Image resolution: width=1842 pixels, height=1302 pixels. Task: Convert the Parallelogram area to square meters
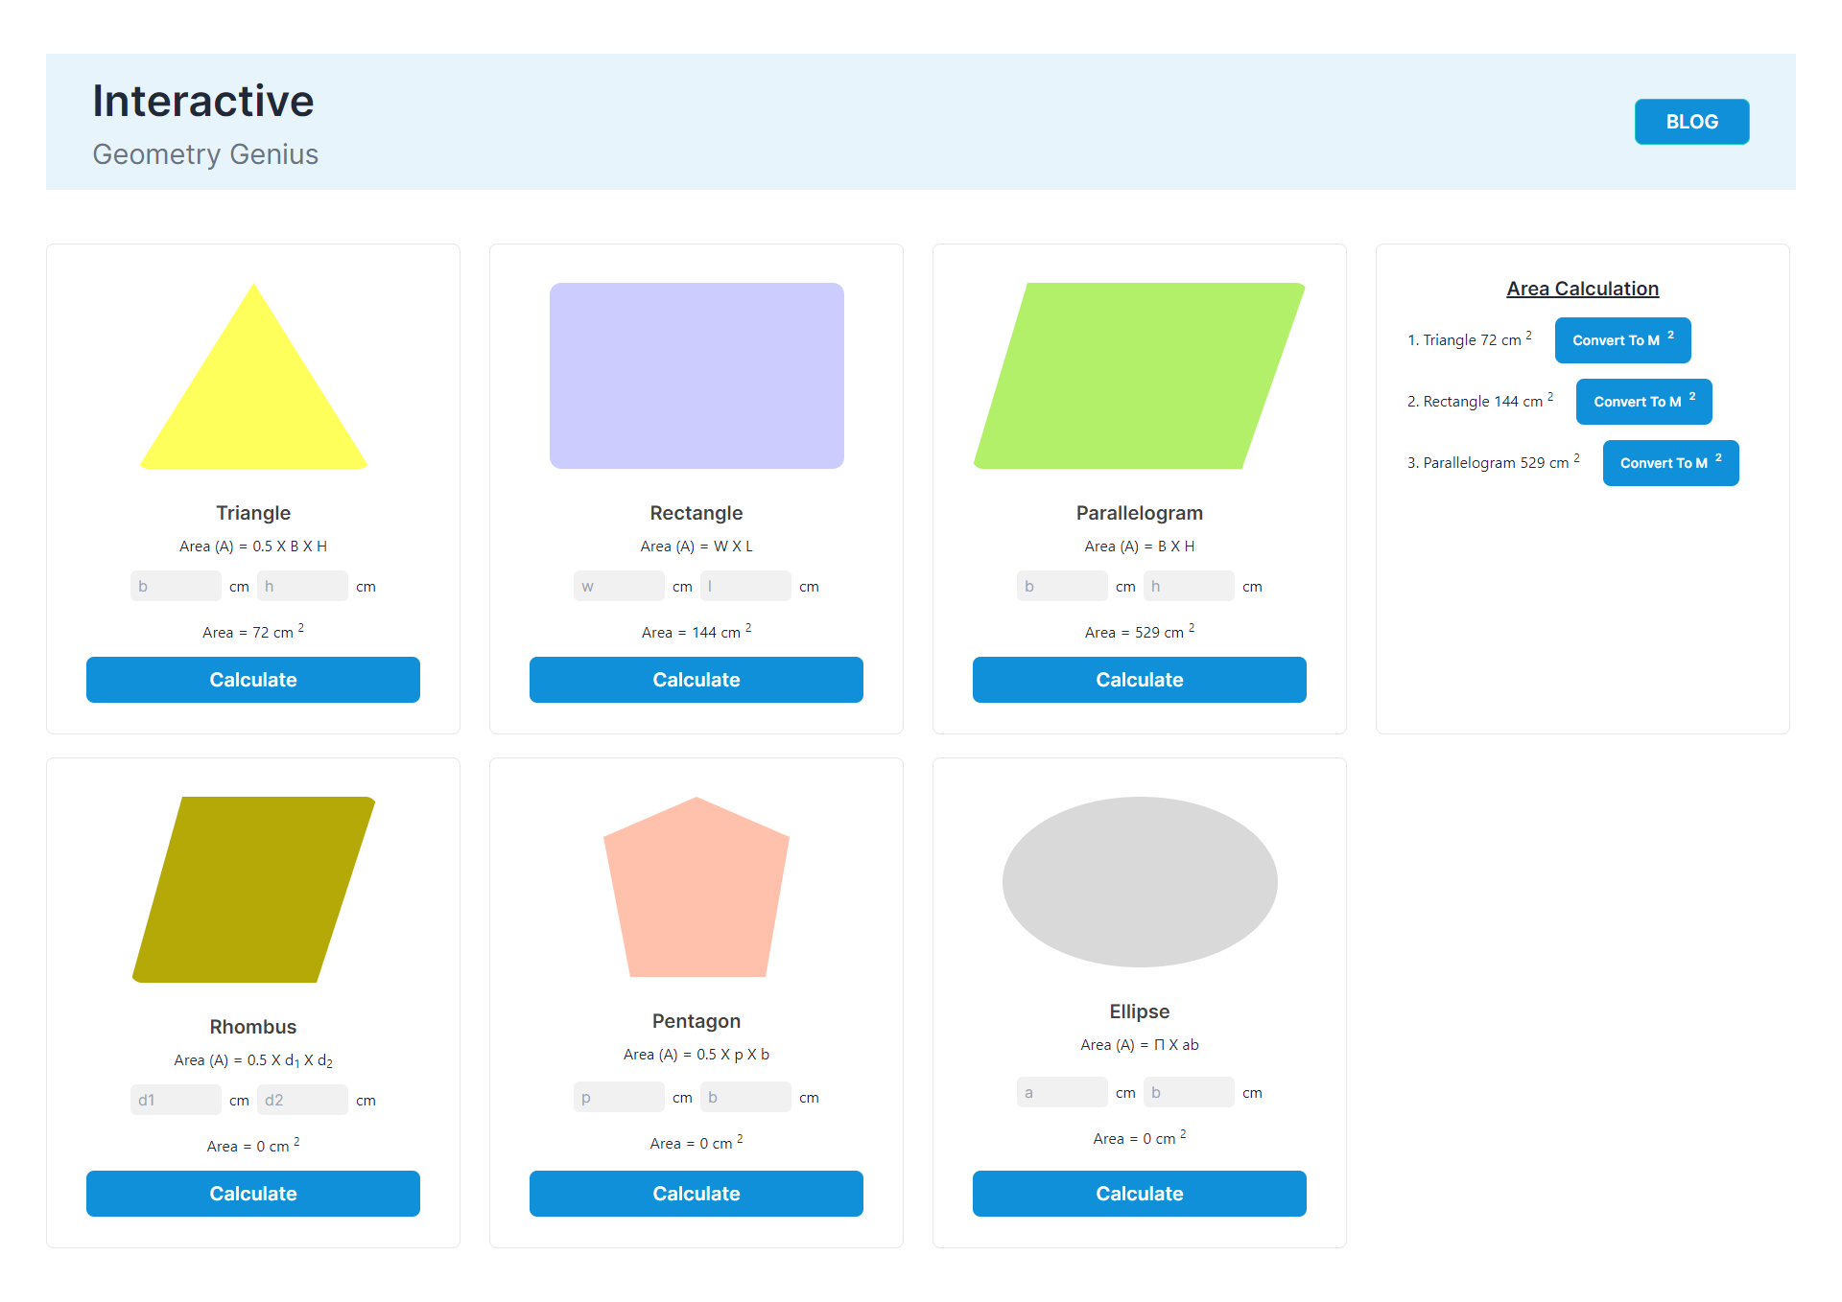(1669, 463)
